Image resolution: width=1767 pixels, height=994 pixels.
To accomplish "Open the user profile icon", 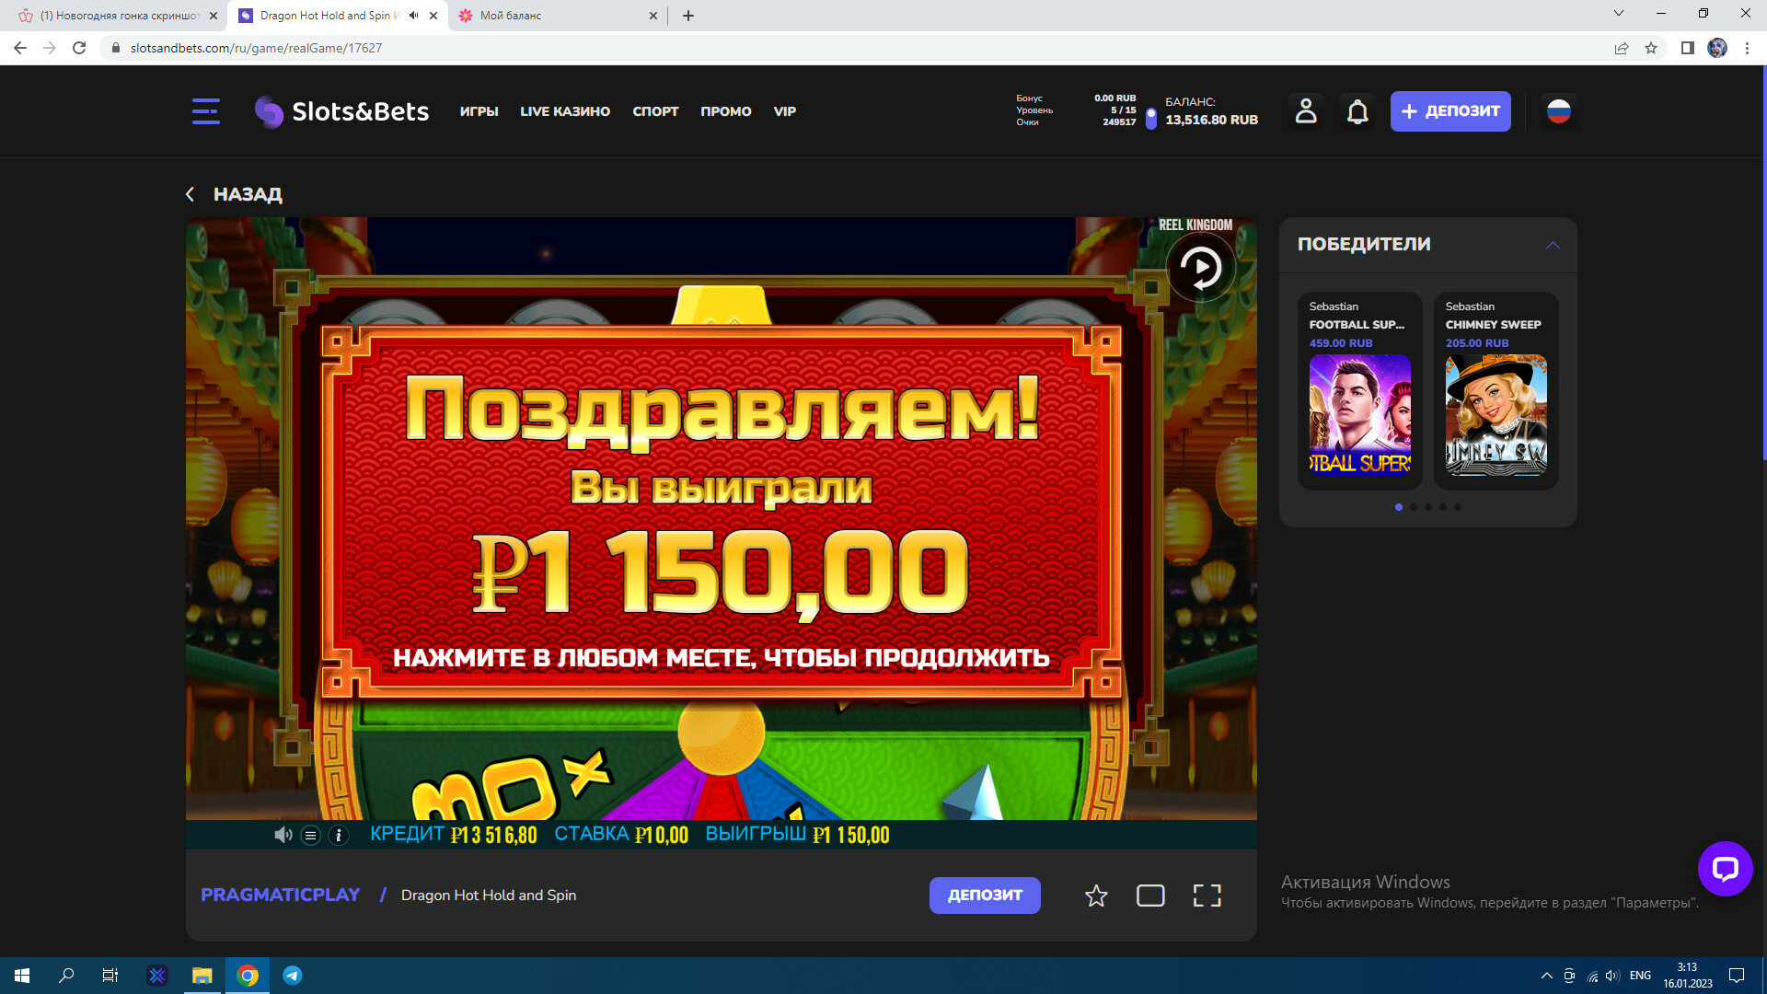I will tap(1305, 111).
